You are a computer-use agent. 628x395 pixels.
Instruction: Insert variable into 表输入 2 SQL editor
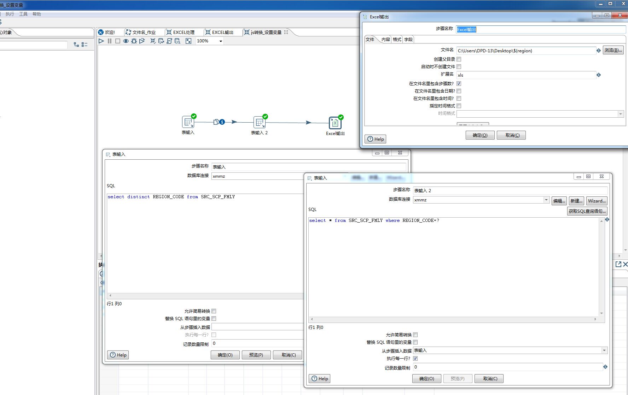coord(607,219)
